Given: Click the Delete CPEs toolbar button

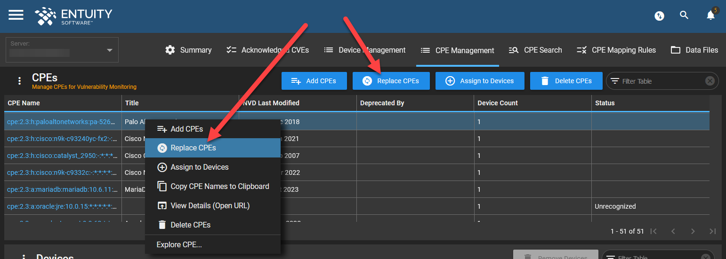Looking at the screenshot, I should coord(566,81).
